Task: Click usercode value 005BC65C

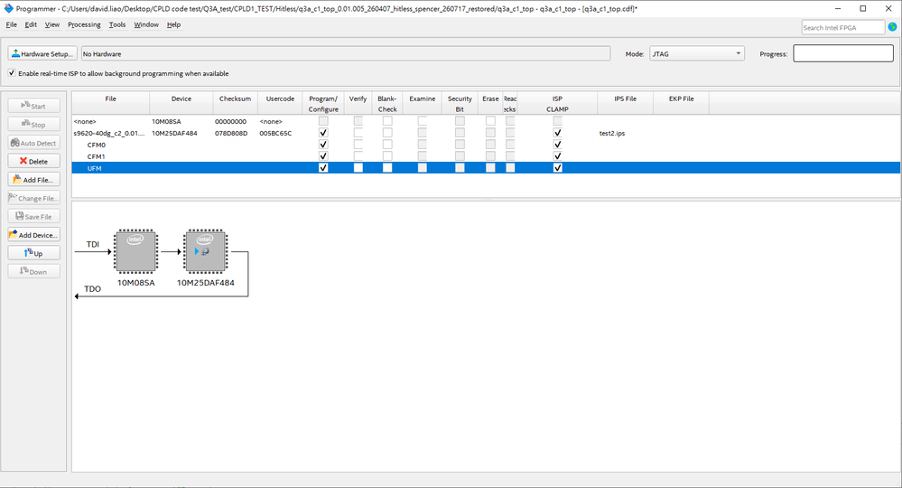Action: [x=275, y=133]
